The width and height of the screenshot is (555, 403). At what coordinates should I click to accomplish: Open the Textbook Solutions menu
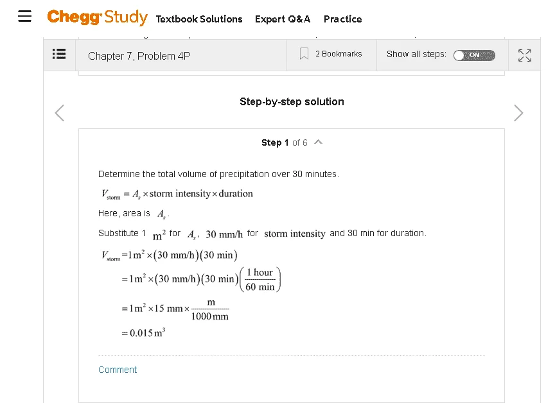coord(199,19)
